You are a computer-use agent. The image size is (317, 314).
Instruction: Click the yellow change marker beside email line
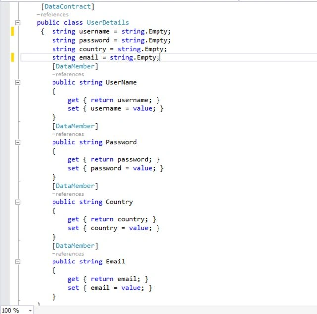pyautogui.click(x=12, y=57)
